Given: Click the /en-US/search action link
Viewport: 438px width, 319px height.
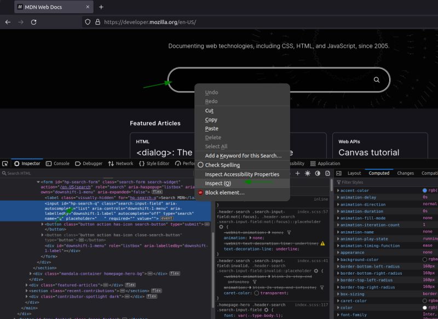Looking at the screenshot, I should click(76, 187).
